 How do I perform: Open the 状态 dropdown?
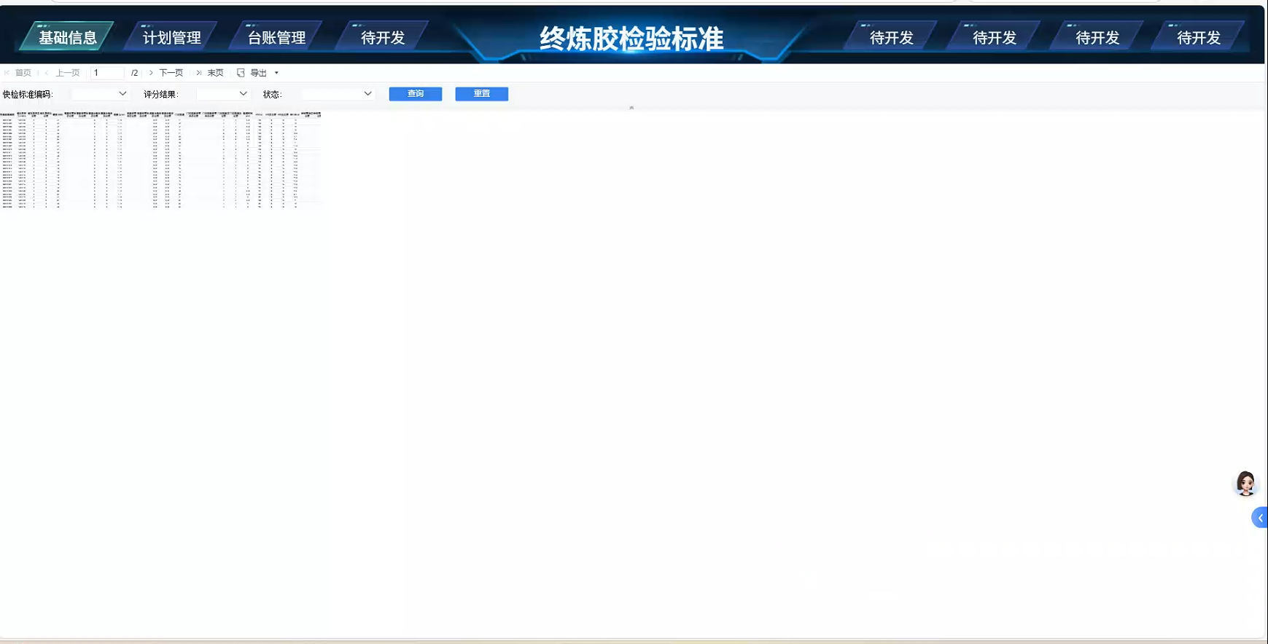coord(338,94)
